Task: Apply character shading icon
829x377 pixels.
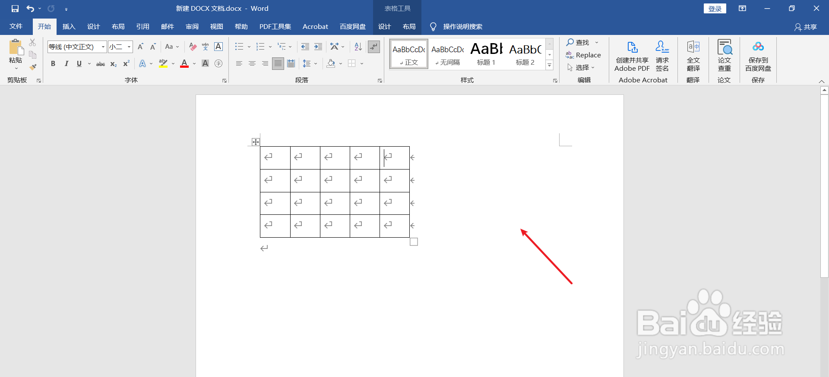Action: (x=206, y=64)
